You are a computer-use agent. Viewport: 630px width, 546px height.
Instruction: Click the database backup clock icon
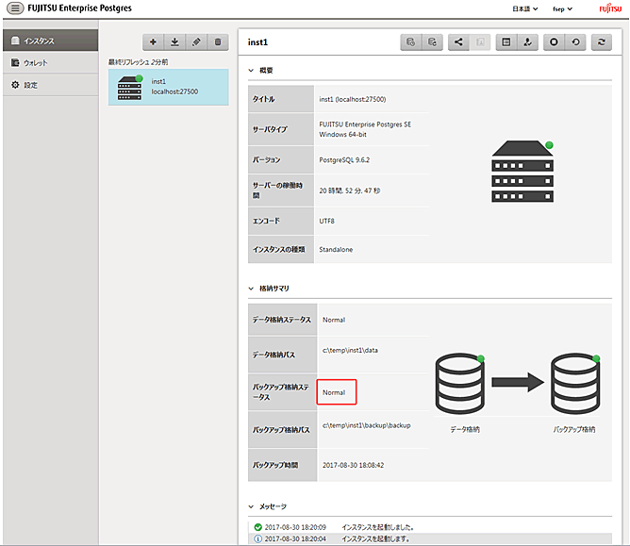click(x=410, y=42)
